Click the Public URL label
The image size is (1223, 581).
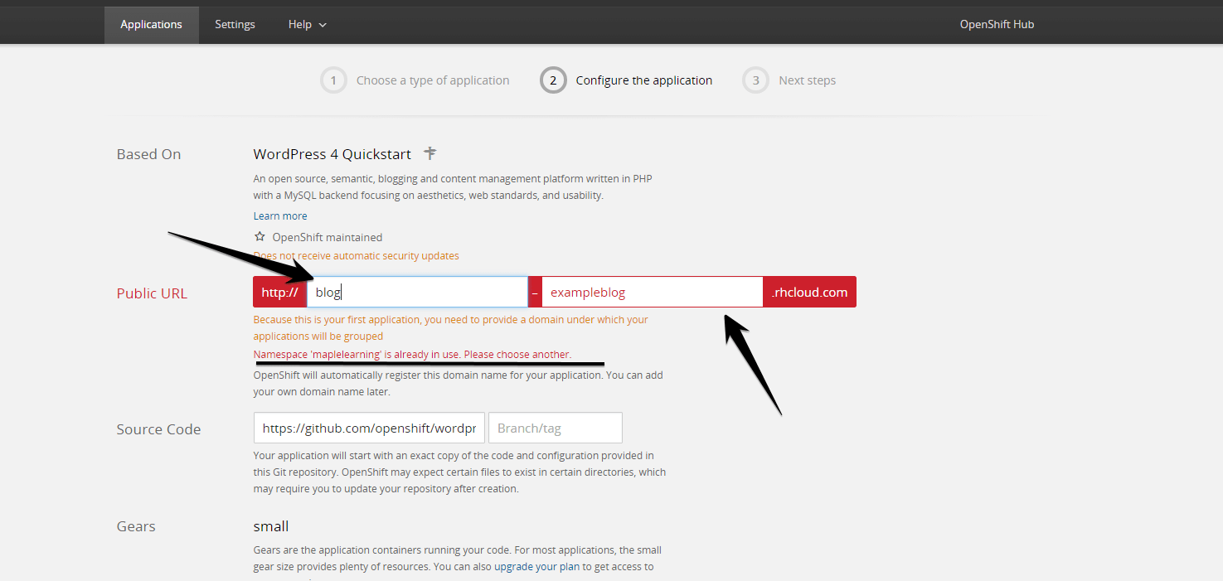pyautogui.click(x=152, y=293)
